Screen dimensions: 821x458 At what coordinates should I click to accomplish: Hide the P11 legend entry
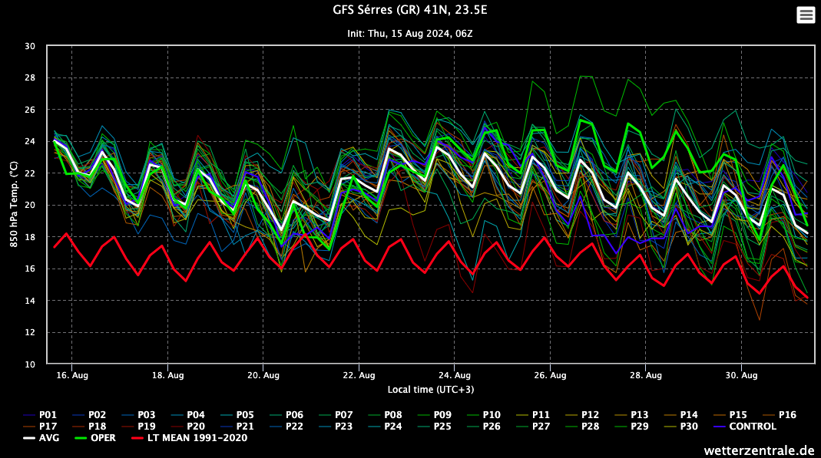click(533, 414)
